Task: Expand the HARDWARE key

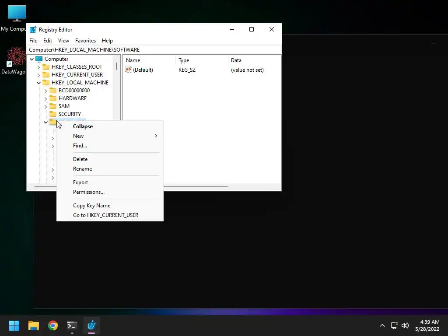Action: tap(45, 98)
